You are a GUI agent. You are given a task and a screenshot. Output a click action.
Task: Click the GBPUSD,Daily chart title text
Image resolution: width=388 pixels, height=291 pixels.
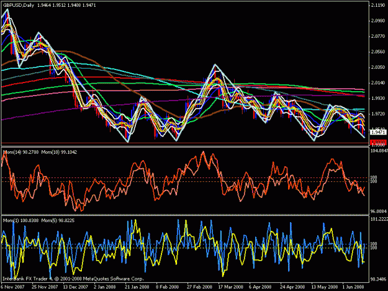point(18,5)
